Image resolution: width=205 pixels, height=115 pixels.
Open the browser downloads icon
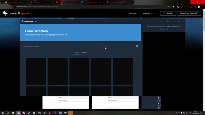click(191, 7)
